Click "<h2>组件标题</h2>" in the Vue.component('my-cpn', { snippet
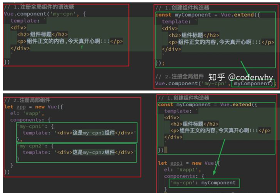The image size is (280, 193). 43,34
